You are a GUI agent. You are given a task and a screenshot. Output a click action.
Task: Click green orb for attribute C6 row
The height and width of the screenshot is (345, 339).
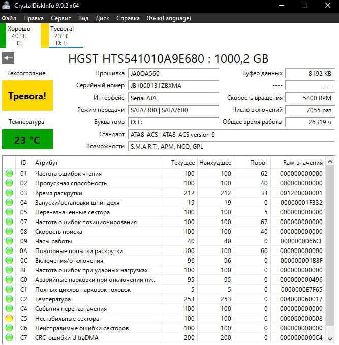pos(9,328)
